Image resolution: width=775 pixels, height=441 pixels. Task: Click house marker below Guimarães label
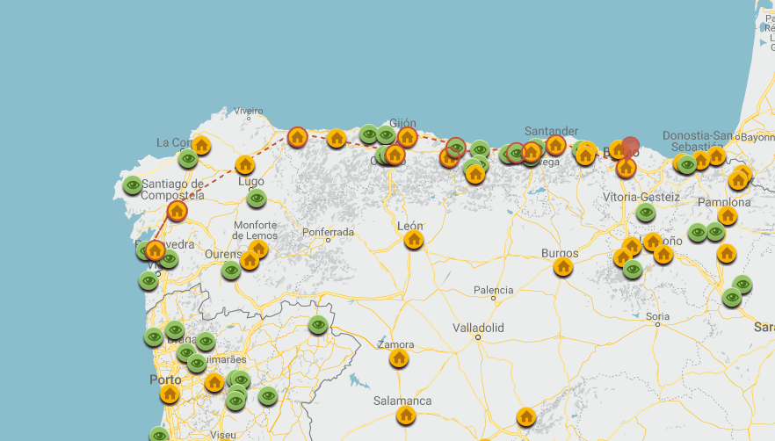214,382
